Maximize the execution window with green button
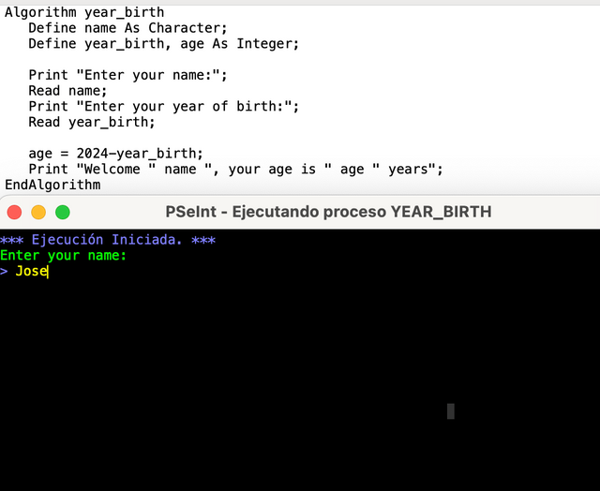The width and height of the screenshot is (600, 491). coord(63,212)
